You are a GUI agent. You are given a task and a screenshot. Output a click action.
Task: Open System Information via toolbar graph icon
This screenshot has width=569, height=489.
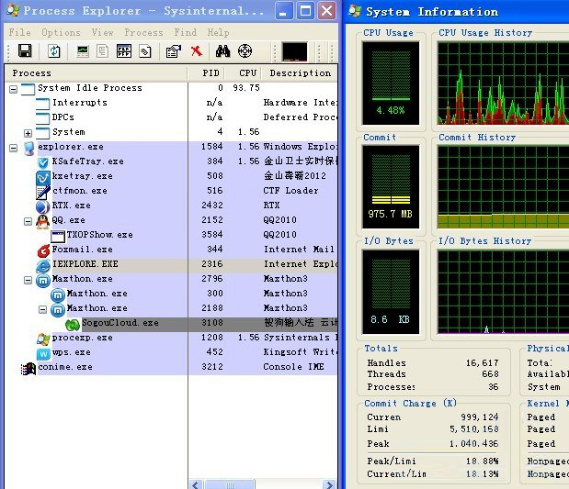click(83, 51)
